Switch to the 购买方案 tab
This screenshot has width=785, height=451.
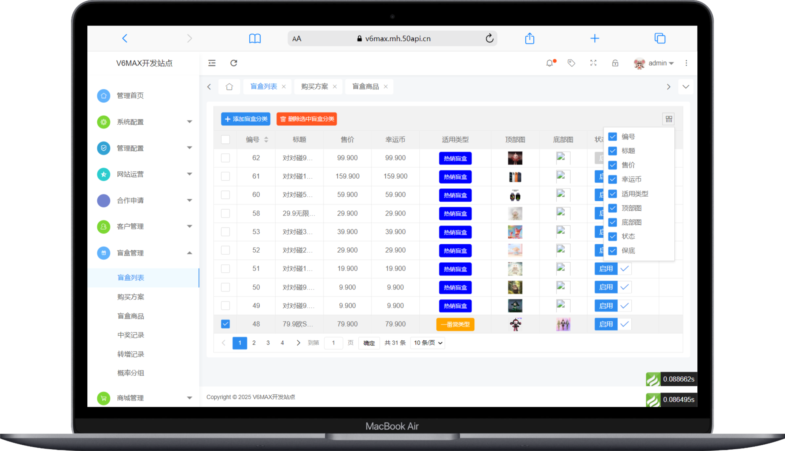point(314,87)
